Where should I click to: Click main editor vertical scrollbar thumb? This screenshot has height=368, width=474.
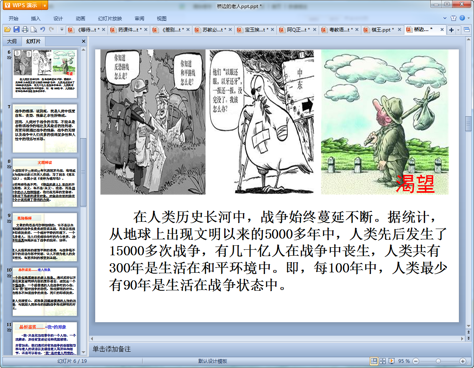tap(468, 123)
